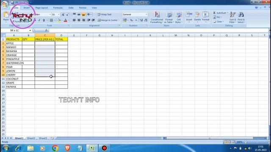271x152 pixels.
Task: Open the Borders button
Action: point(51,20)
